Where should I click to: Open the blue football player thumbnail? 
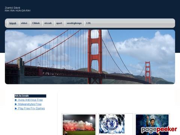point(152,124)
